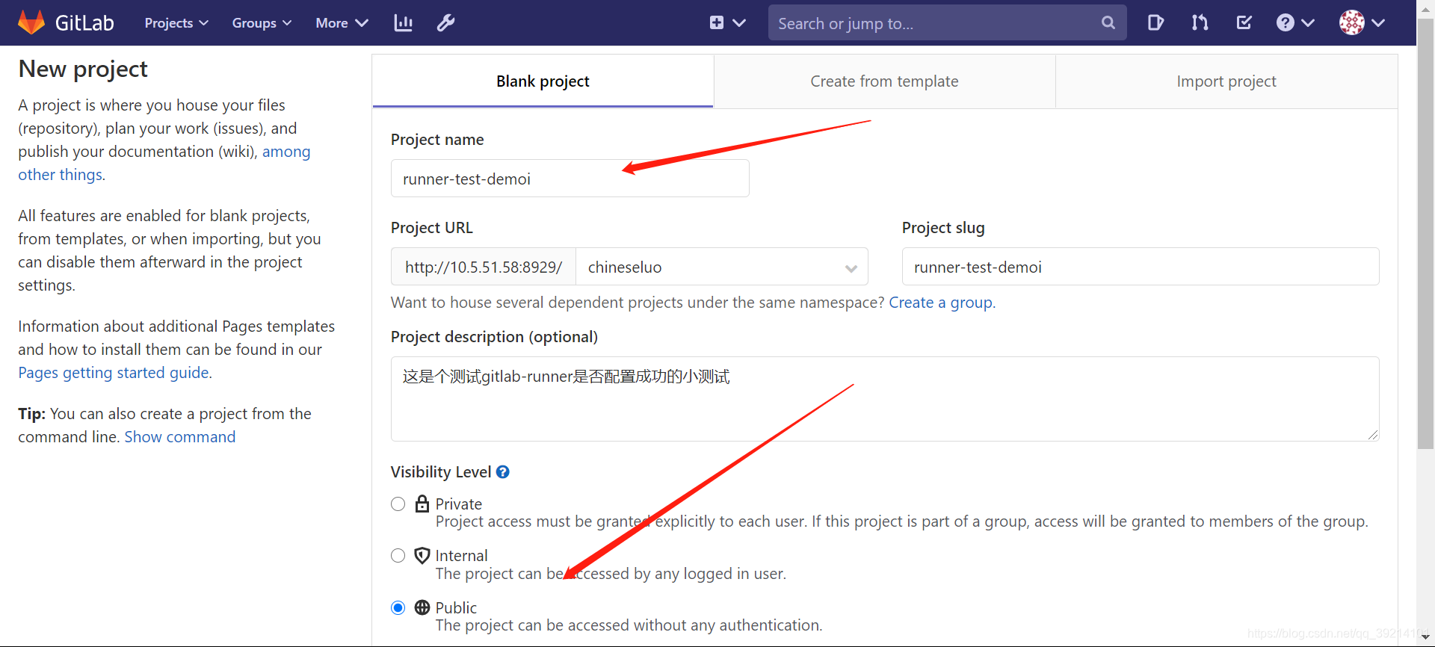
Task: Open the Help question-mark menu
Action: pyautogui.click(x=1295, y=22)
